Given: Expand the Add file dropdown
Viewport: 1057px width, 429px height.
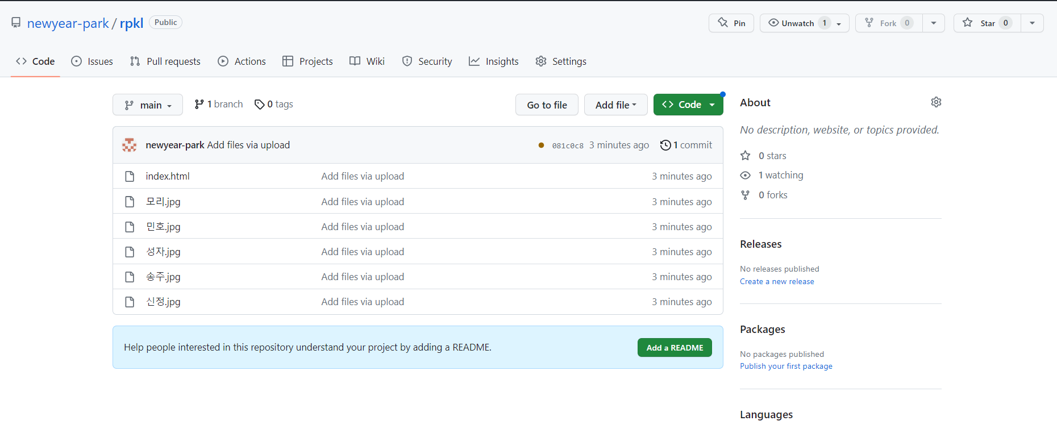Looking at the screenshot, I should coord(616,105).
